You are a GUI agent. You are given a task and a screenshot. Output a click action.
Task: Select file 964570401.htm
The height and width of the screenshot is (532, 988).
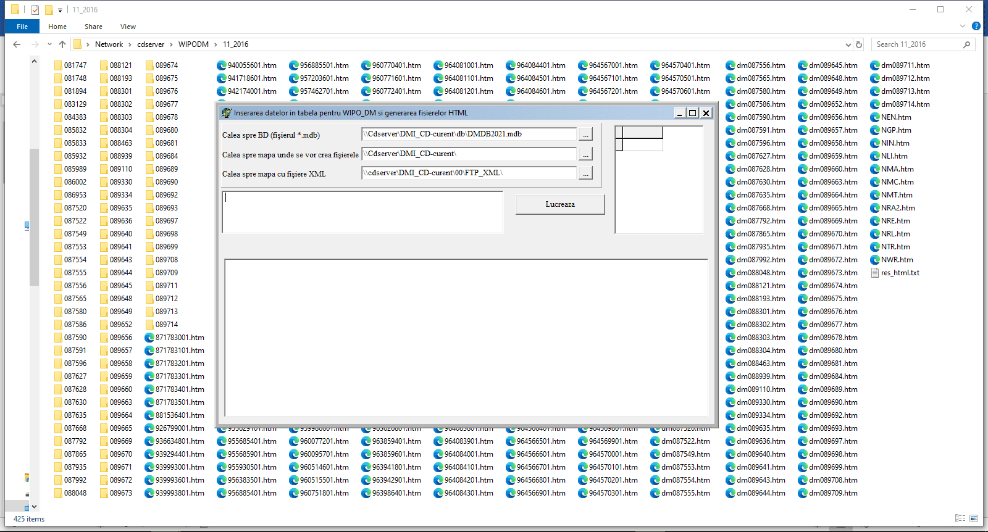[x=680, y=65]
